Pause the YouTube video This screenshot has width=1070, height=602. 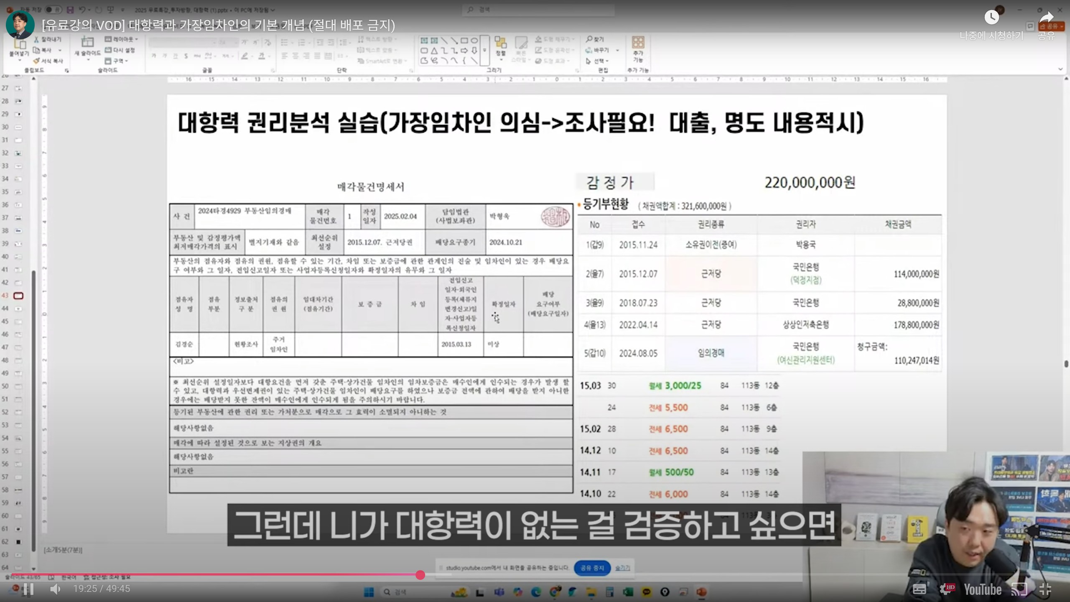(28, 589)
